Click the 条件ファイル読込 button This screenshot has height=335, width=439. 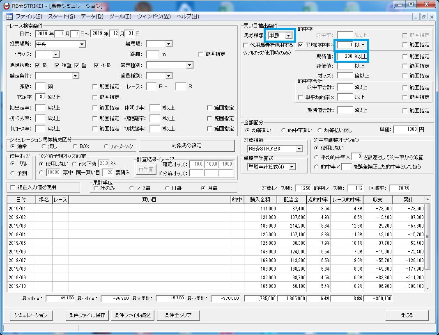133,315
